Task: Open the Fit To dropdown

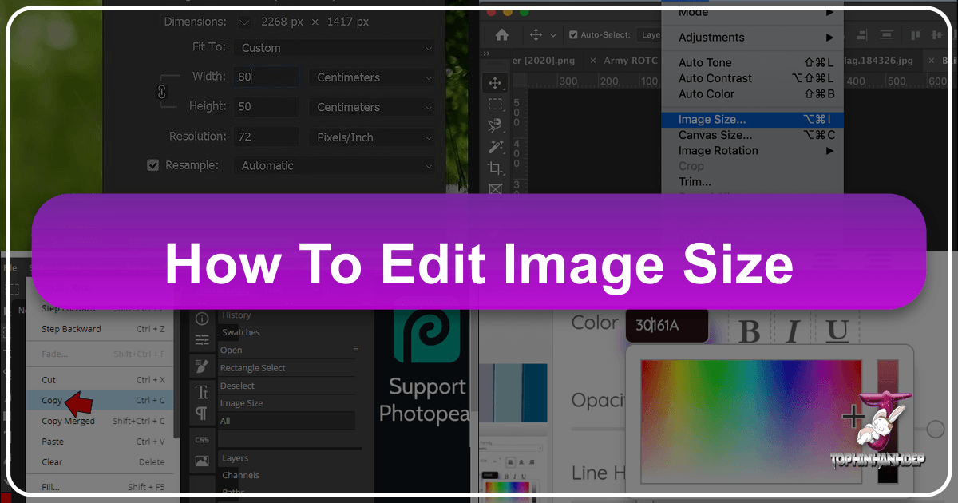Action: 334,48
